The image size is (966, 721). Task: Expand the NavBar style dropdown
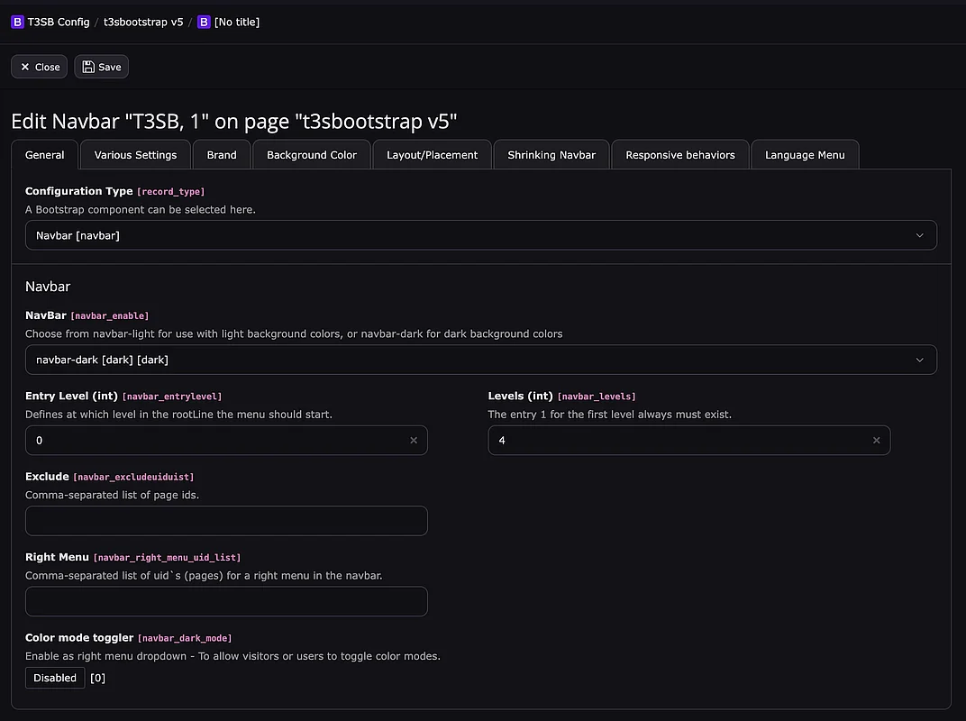pos(480,360)
